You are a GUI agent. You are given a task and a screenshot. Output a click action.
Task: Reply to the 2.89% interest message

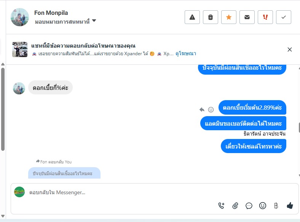(x=202, y=109)
